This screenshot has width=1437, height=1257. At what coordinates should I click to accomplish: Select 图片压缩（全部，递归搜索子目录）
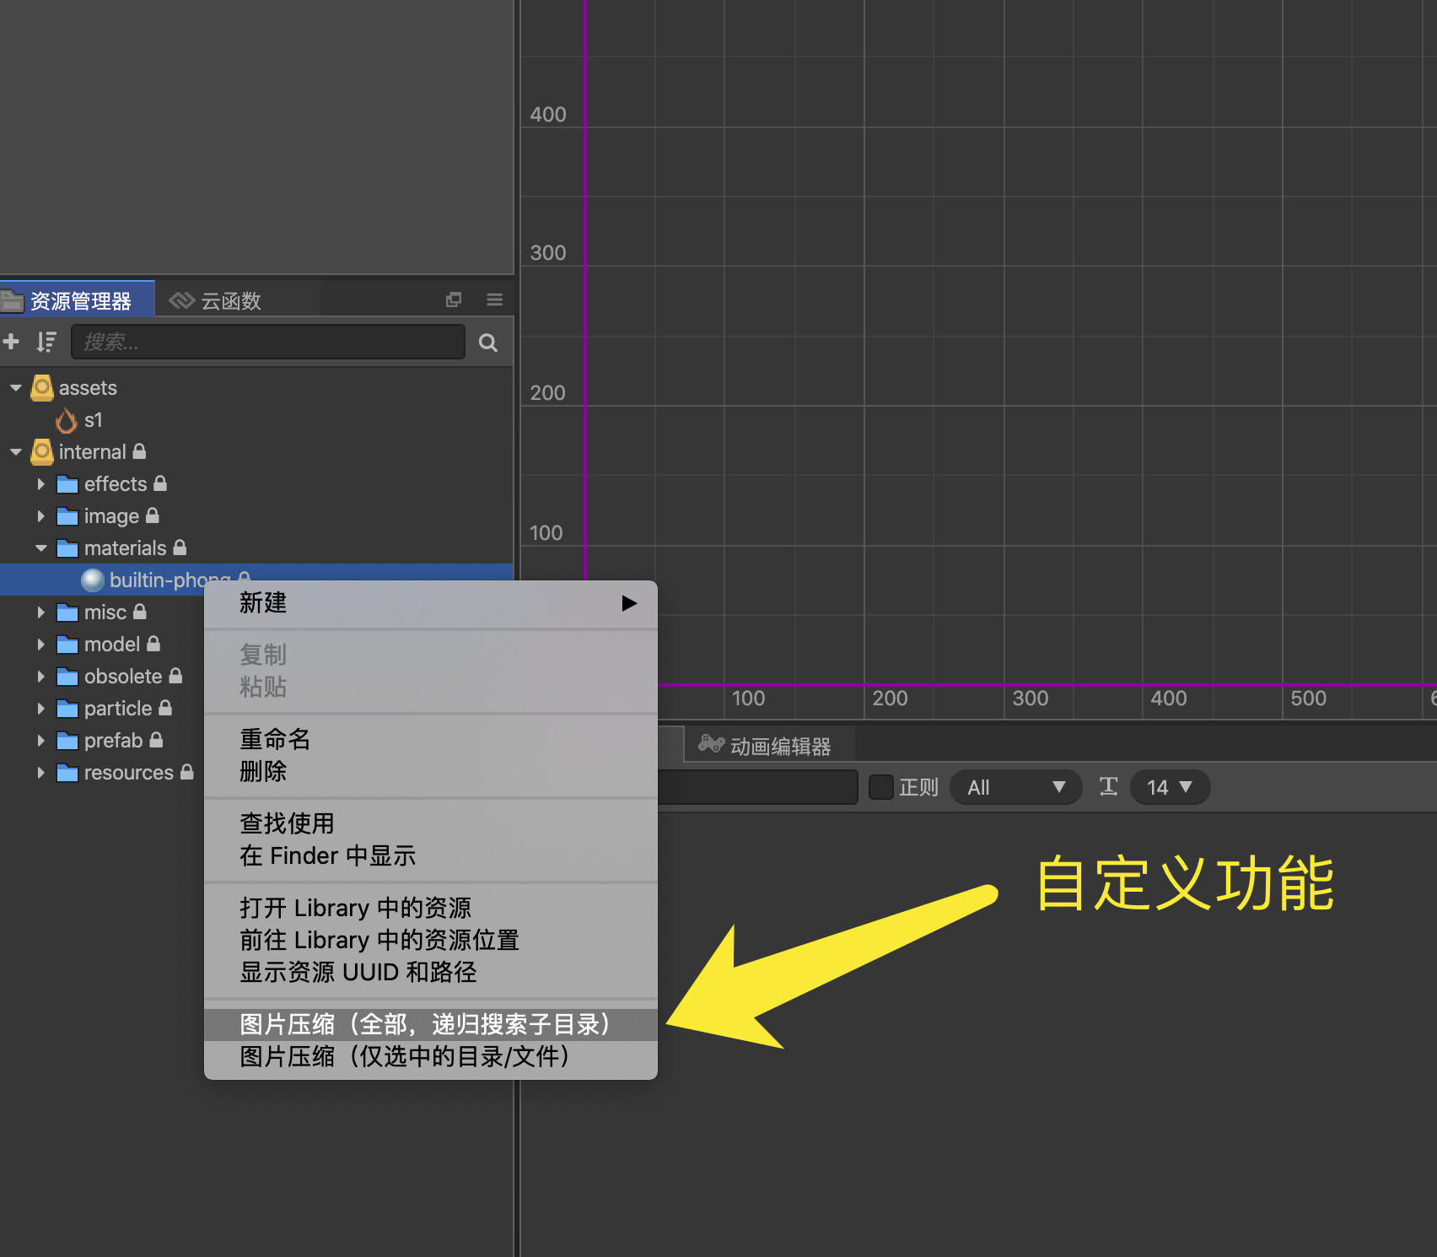(x=431, y=1025)
